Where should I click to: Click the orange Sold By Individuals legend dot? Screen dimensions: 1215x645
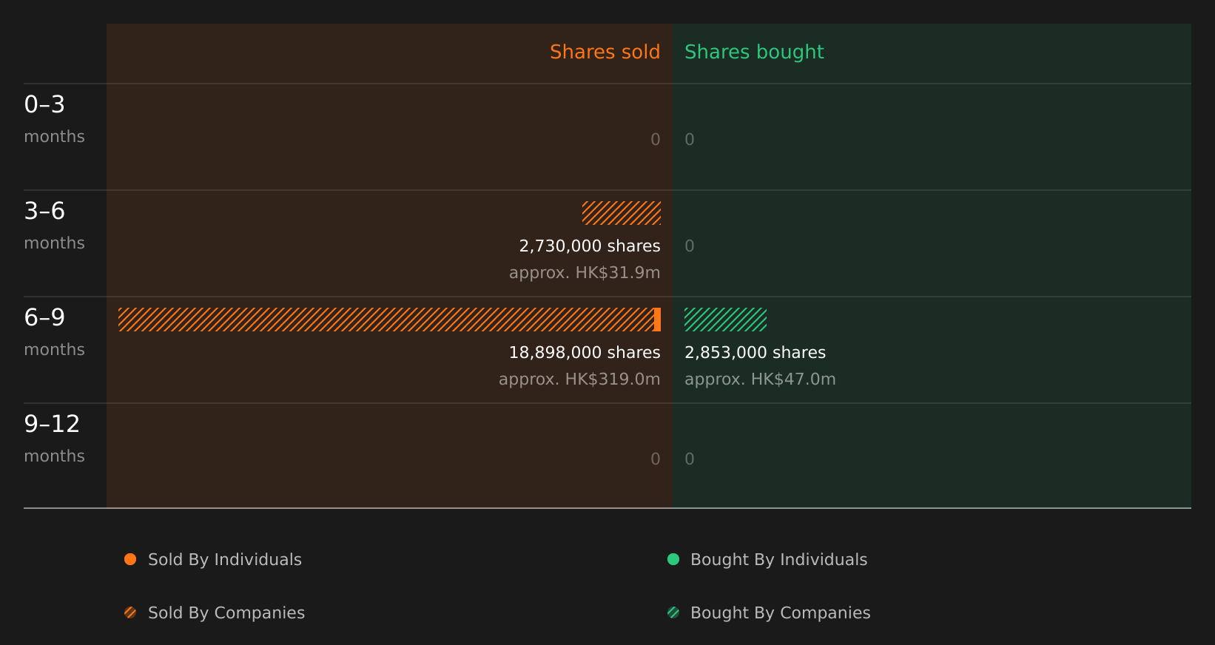coord(130,559)
